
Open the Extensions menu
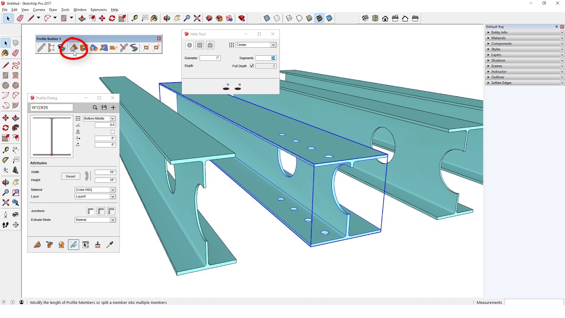[98, 10]
